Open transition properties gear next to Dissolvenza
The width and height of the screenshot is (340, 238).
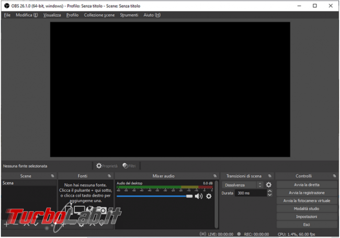pyautogui.click(x=269, y=185)
